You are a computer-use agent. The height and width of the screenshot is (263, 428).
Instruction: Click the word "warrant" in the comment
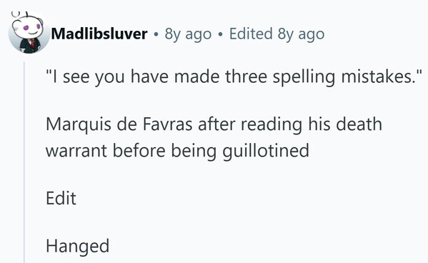point(76,151)
